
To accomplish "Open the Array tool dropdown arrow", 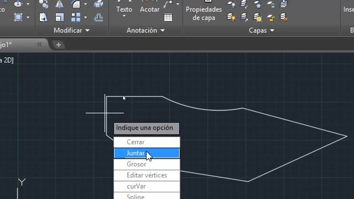I will pos(85,17).
